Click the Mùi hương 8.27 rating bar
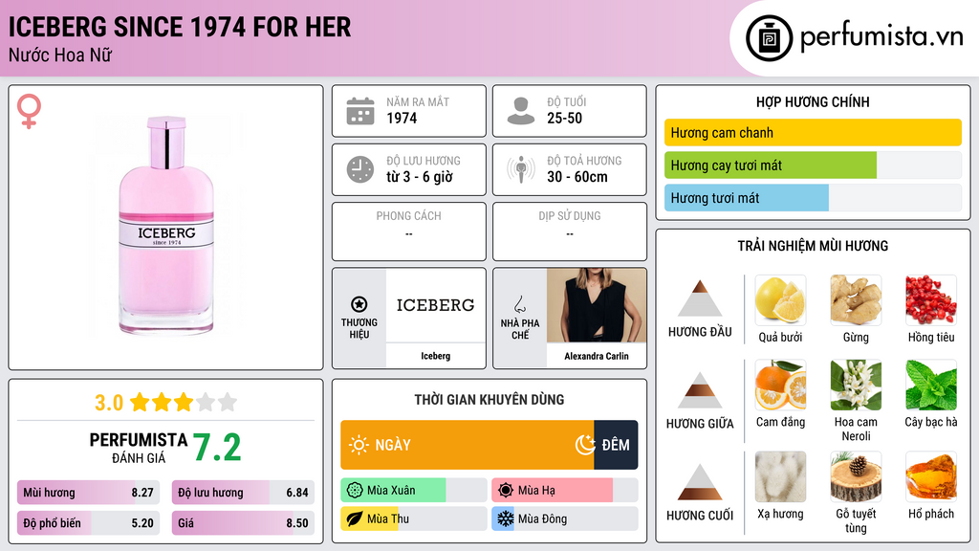This screenshot has width=979, height=551. [x=88, y=493]
